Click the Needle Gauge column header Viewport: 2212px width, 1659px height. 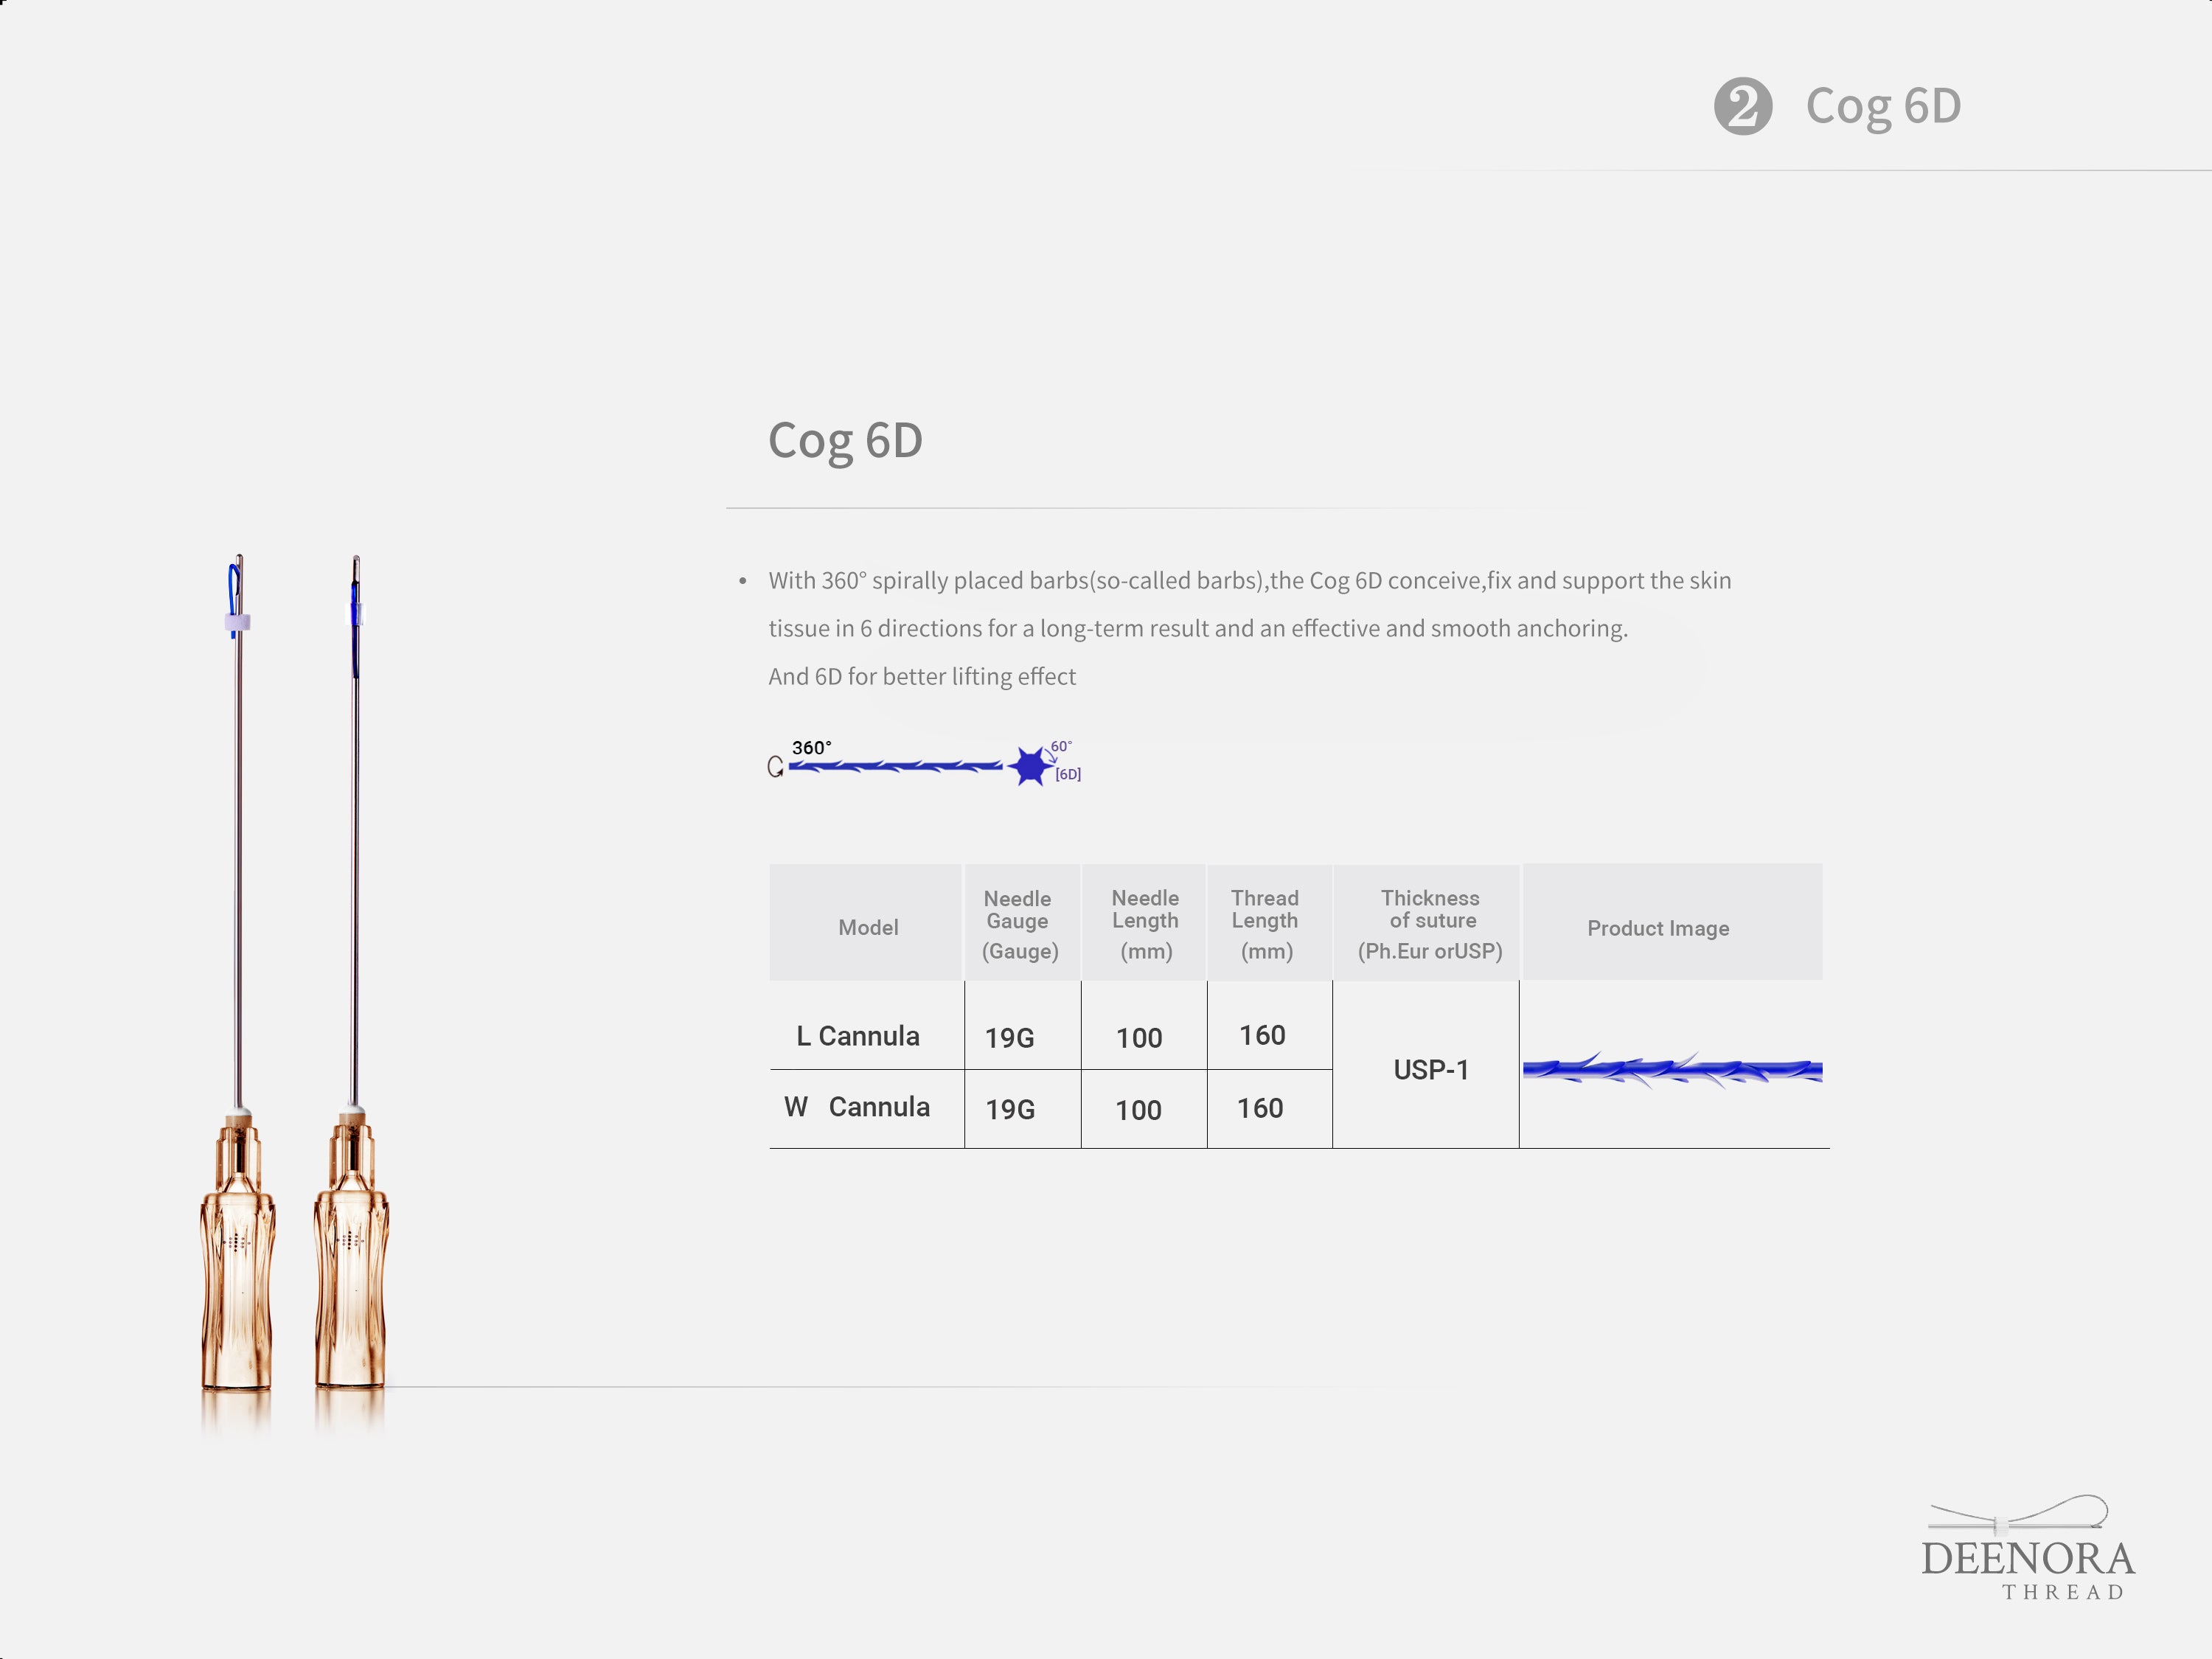[1019, 924]
